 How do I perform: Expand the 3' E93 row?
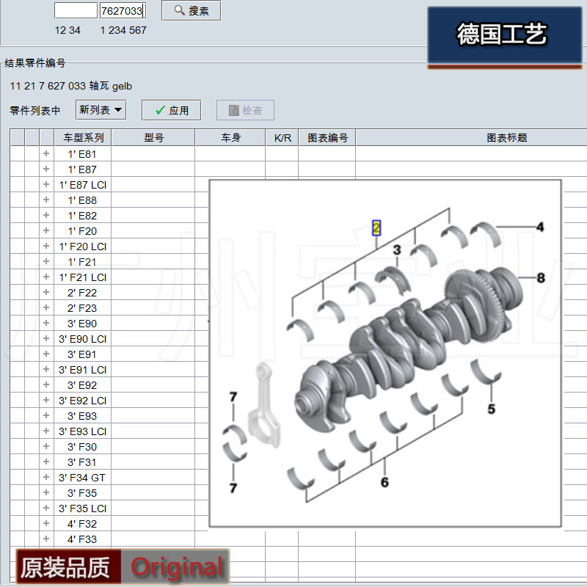[46, 415]
